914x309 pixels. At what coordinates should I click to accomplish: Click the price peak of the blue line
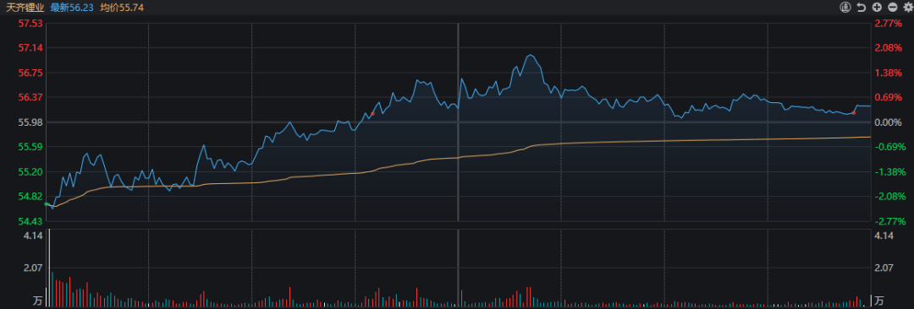click(530, 55)
